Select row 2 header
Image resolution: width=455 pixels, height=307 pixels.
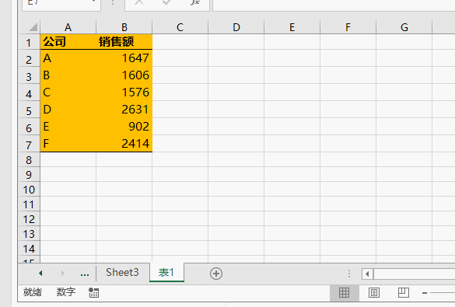pyautogui.click(x=29, y=59)
